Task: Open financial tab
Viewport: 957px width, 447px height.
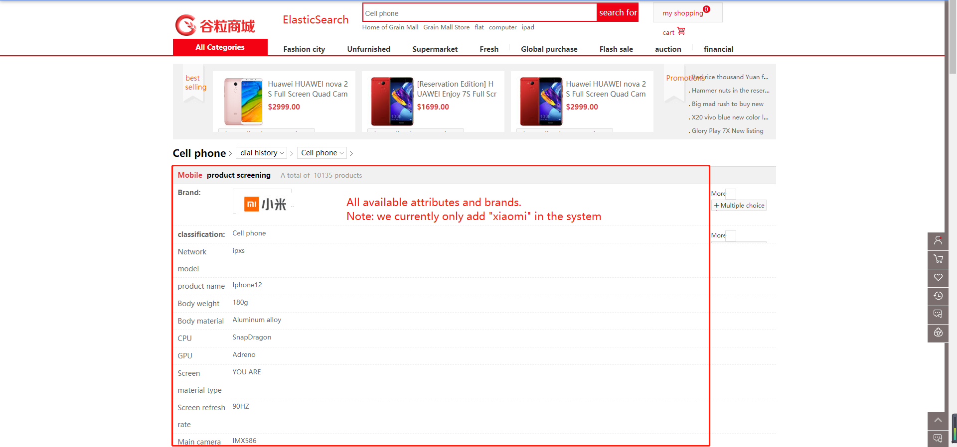Action: 718,49
